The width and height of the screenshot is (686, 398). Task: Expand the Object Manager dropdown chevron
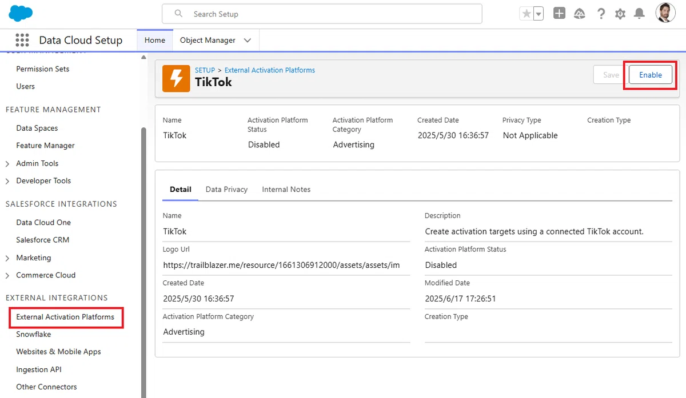(248, 41)
